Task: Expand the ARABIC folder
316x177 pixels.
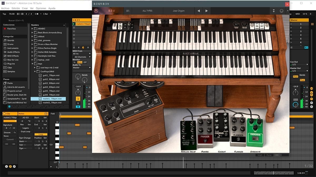Action: 33,29
